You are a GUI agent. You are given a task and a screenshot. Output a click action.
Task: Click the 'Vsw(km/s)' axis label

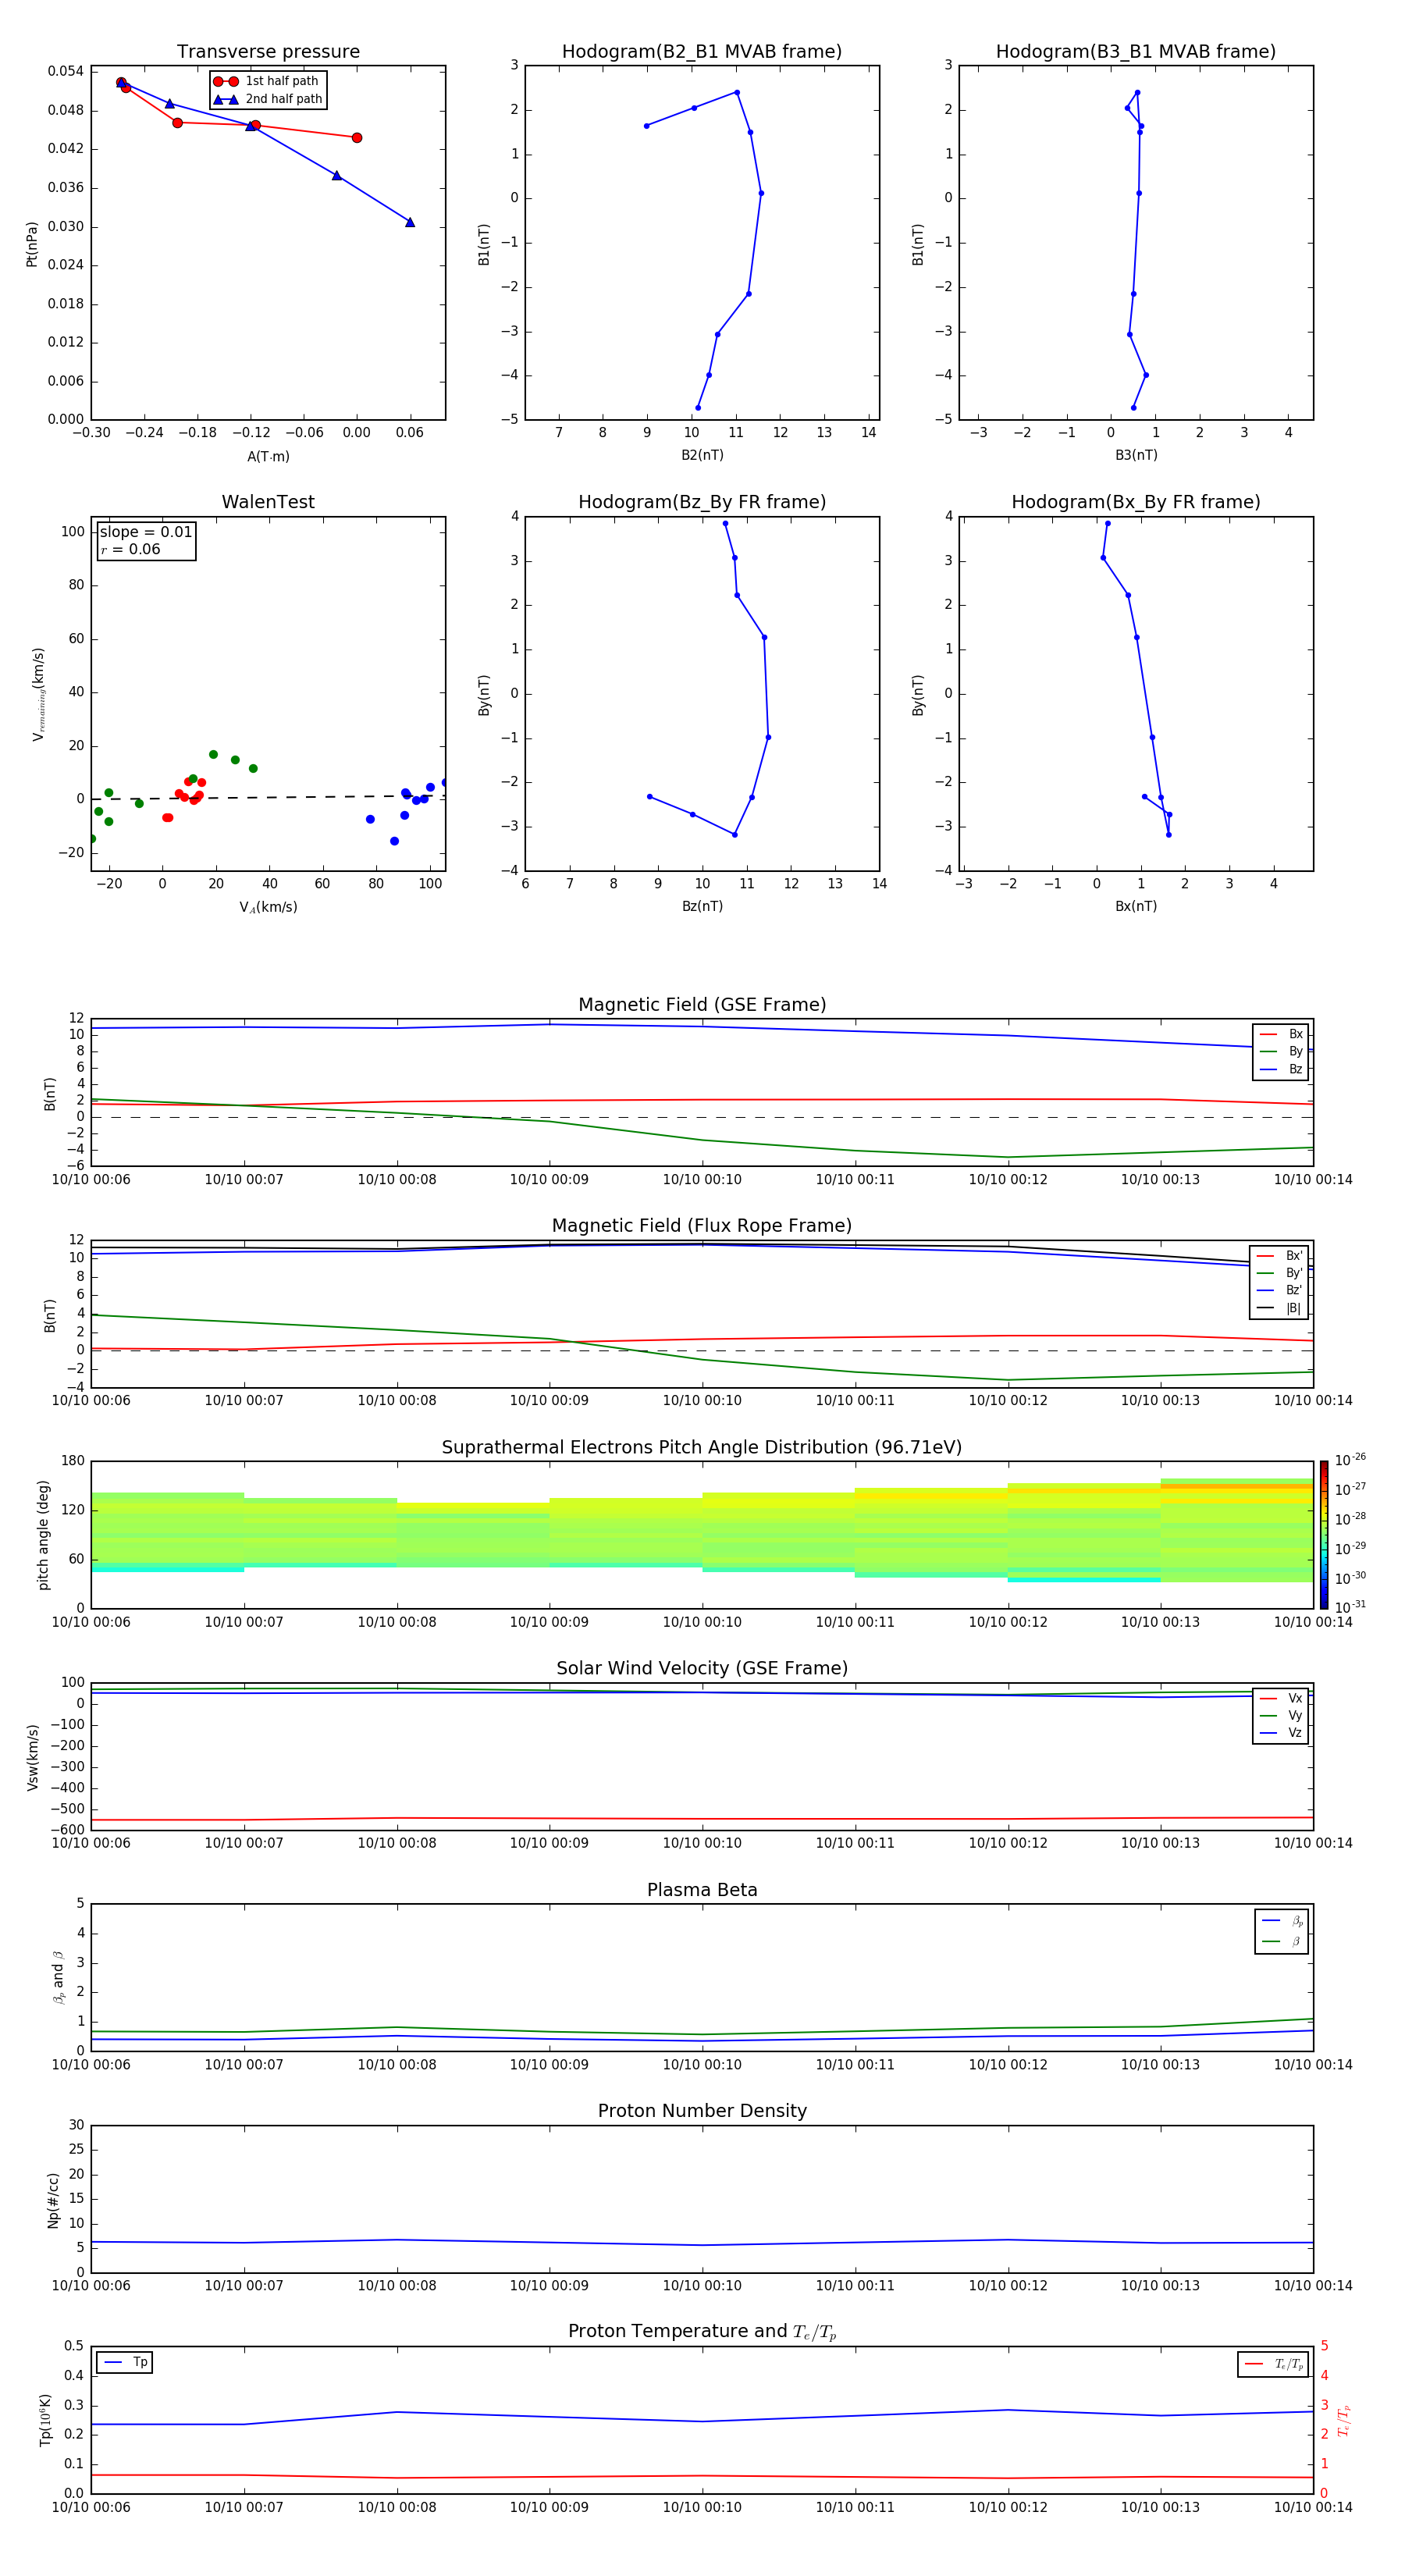click(x=32, y=1756)
